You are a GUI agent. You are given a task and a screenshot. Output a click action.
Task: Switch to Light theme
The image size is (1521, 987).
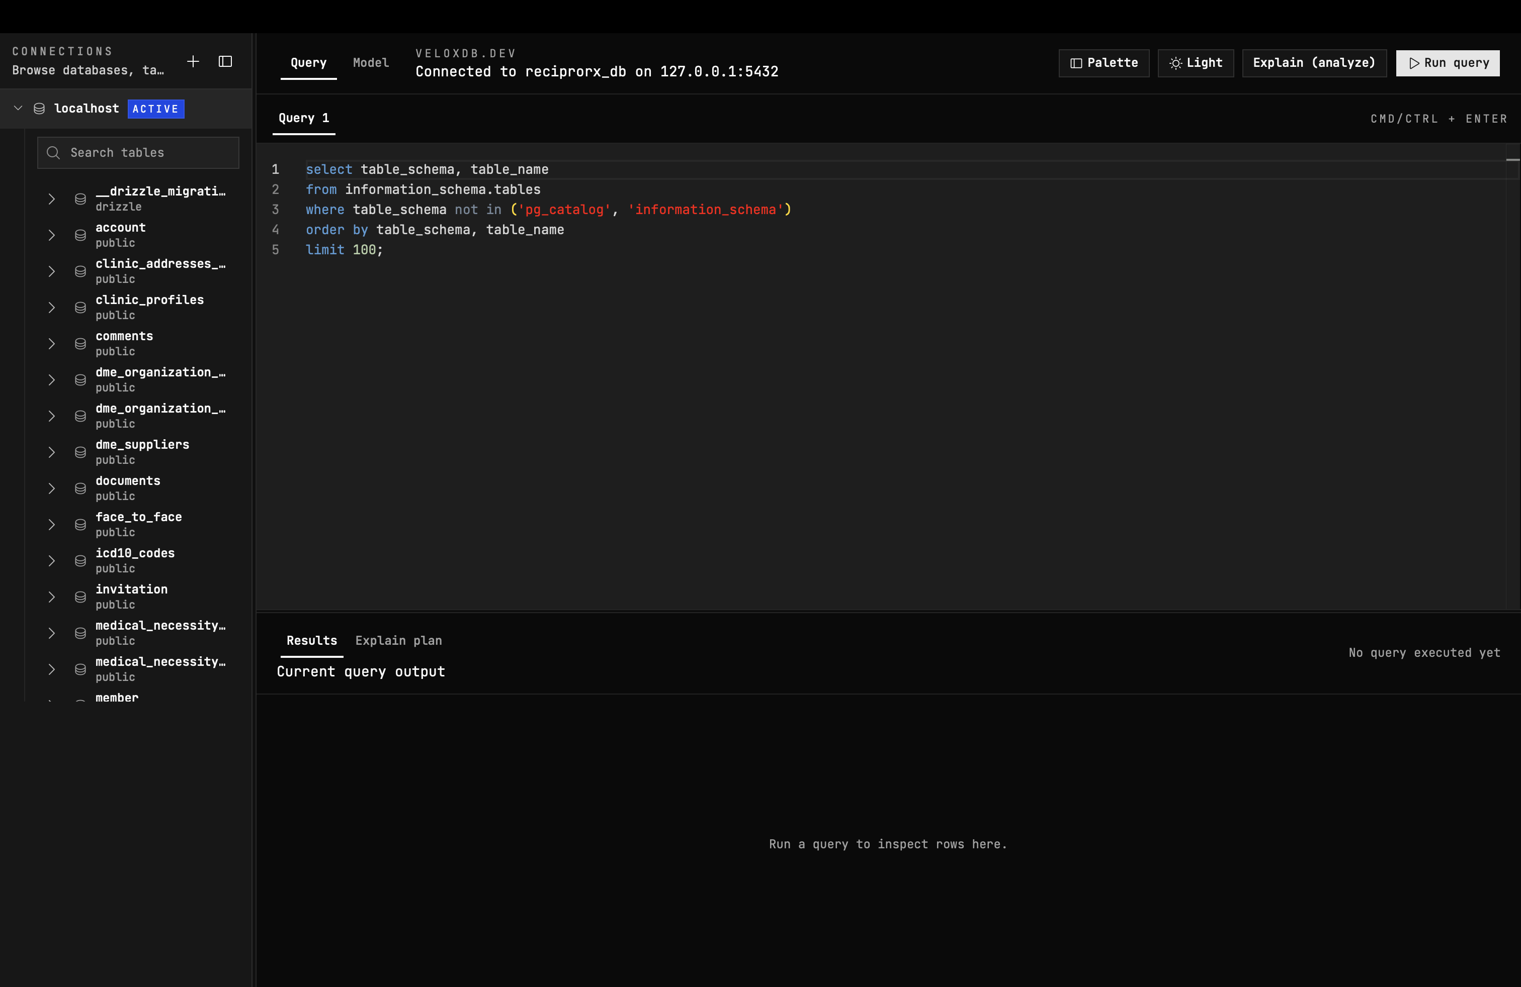[1197, 63]
